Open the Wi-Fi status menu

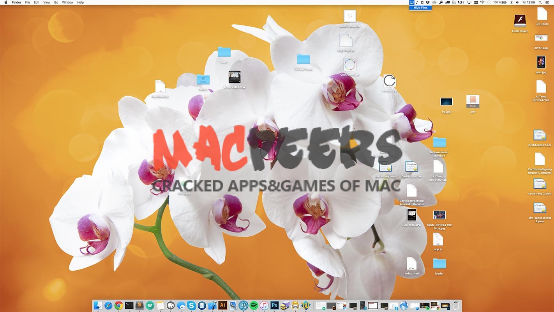(482, 2)
